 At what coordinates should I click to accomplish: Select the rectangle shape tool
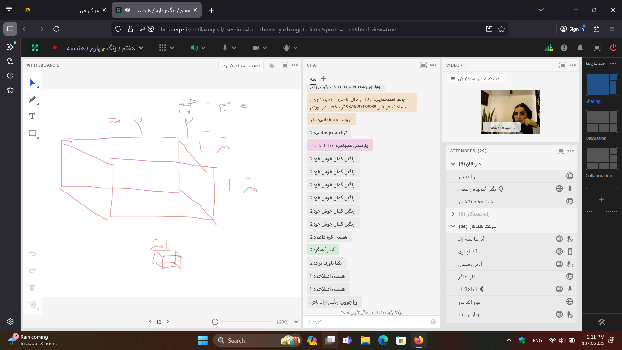[x=32, y=133]
